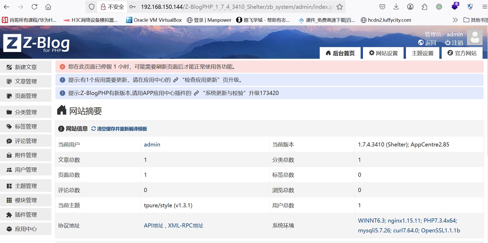Switch to the 主题设置 tab
Image resolution: width=488 pixels, height=243 pixels.
click(x=423, y=53)
